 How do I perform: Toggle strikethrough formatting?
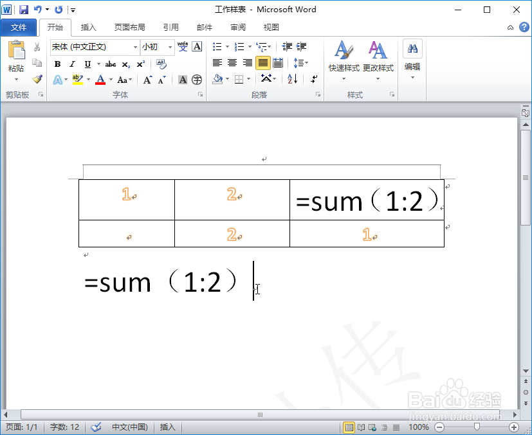[x=111, y=64]
